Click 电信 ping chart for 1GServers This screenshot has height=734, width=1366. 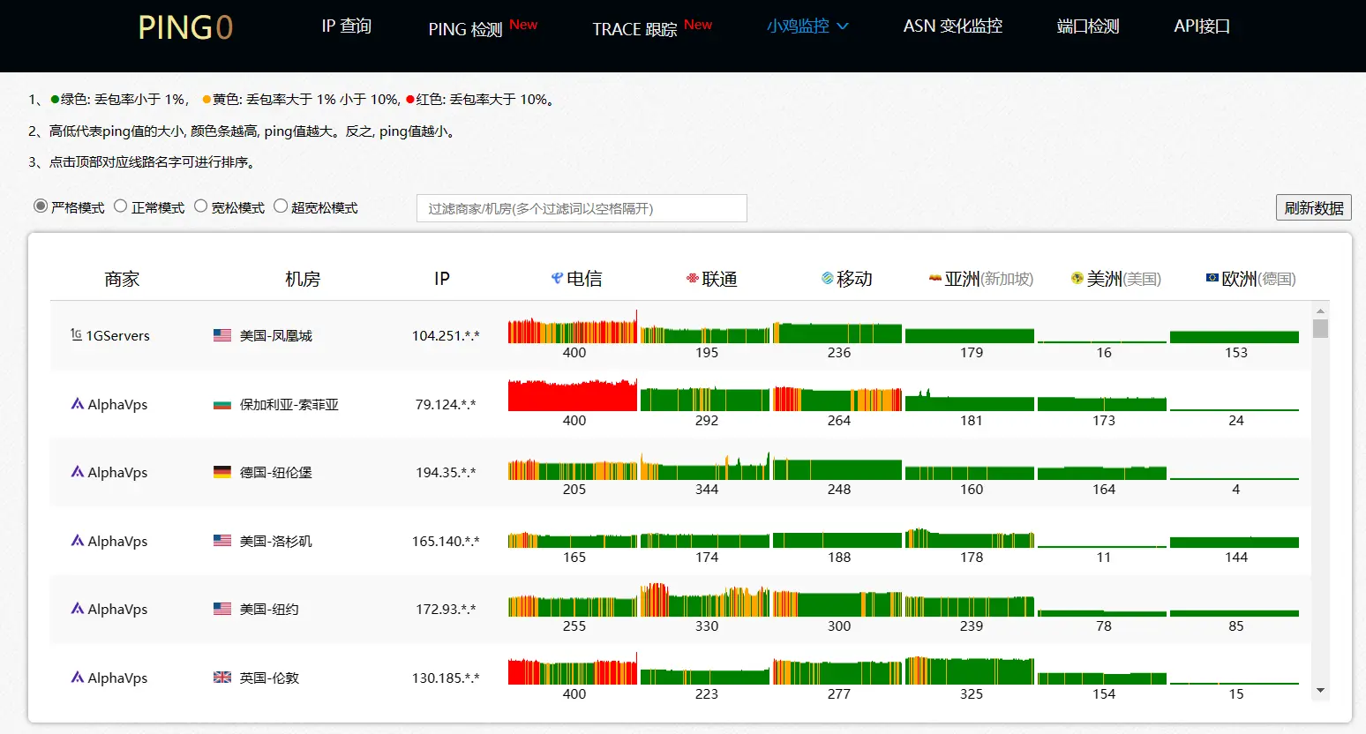point(573,326)
